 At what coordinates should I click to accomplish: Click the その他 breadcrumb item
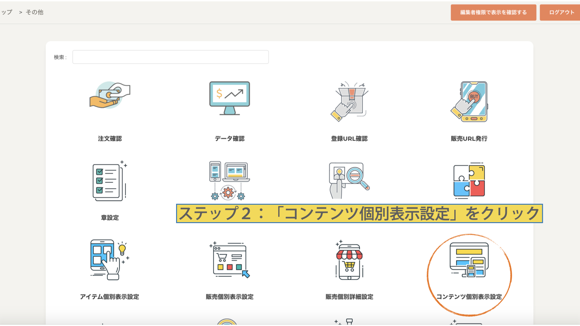34,12
